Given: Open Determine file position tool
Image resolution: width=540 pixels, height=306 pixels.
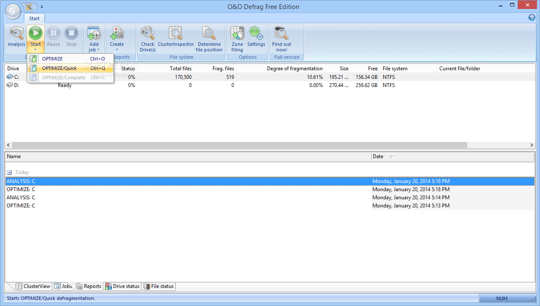Looking at the screenshot, I should tap(209, 39).
